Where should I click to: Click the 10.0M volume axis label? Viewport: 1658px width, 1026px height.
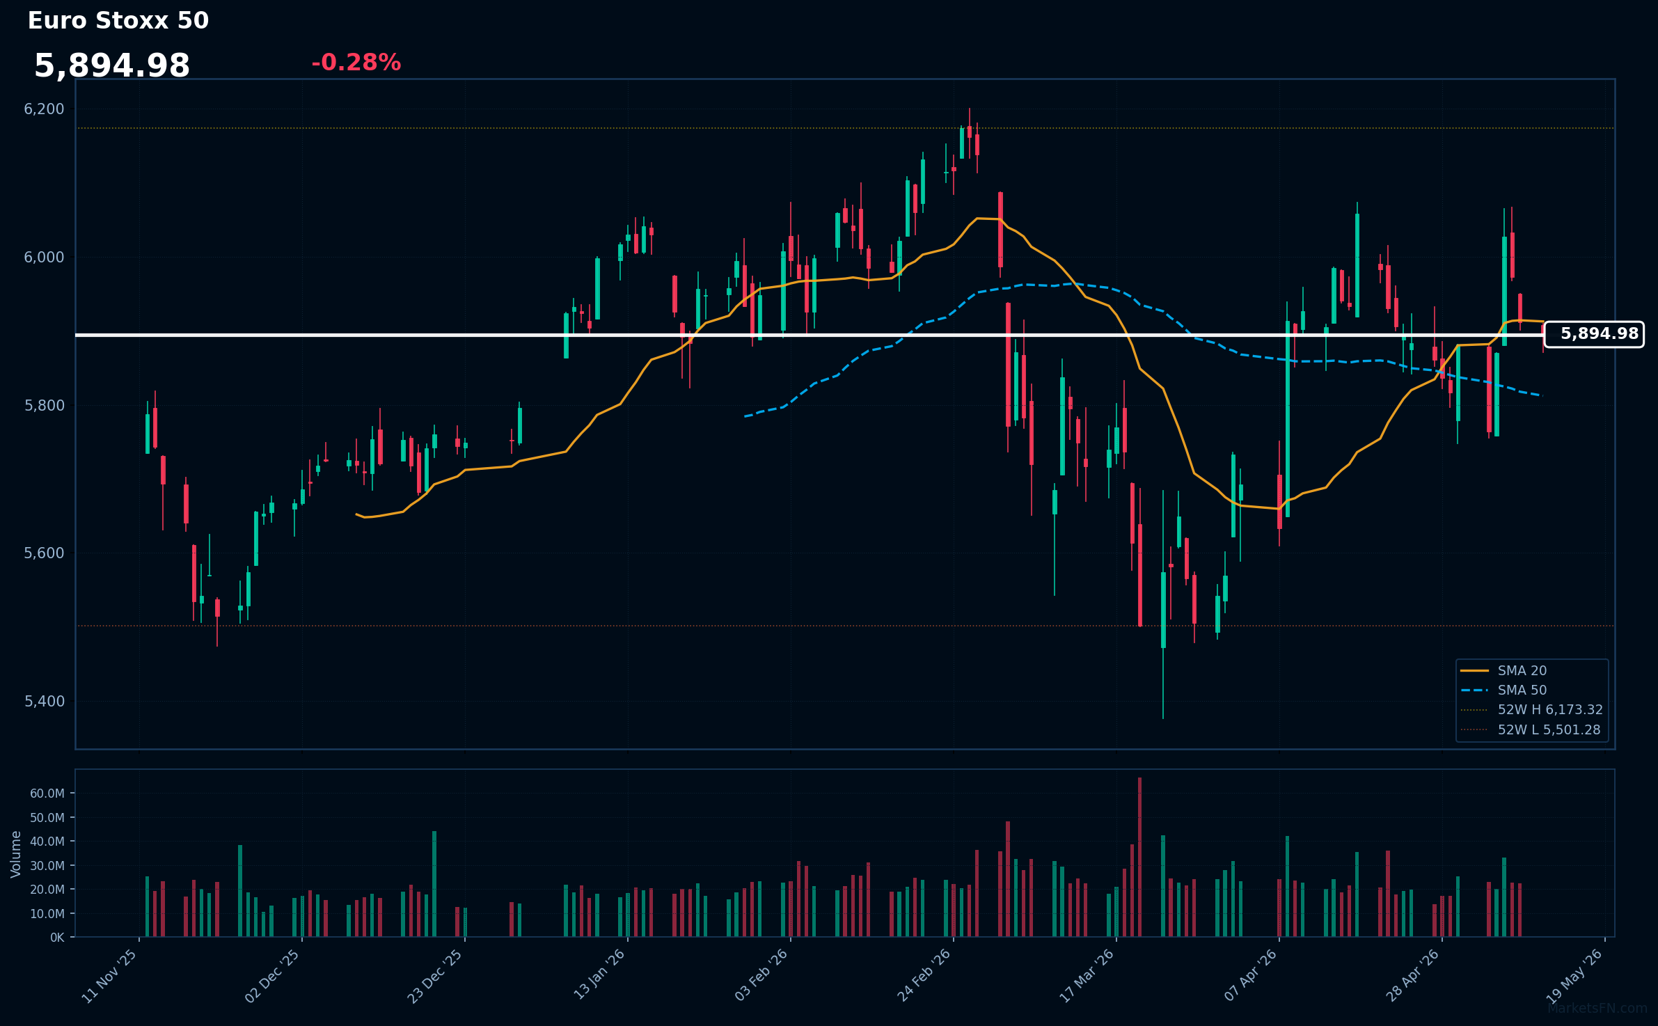[47, 913]
